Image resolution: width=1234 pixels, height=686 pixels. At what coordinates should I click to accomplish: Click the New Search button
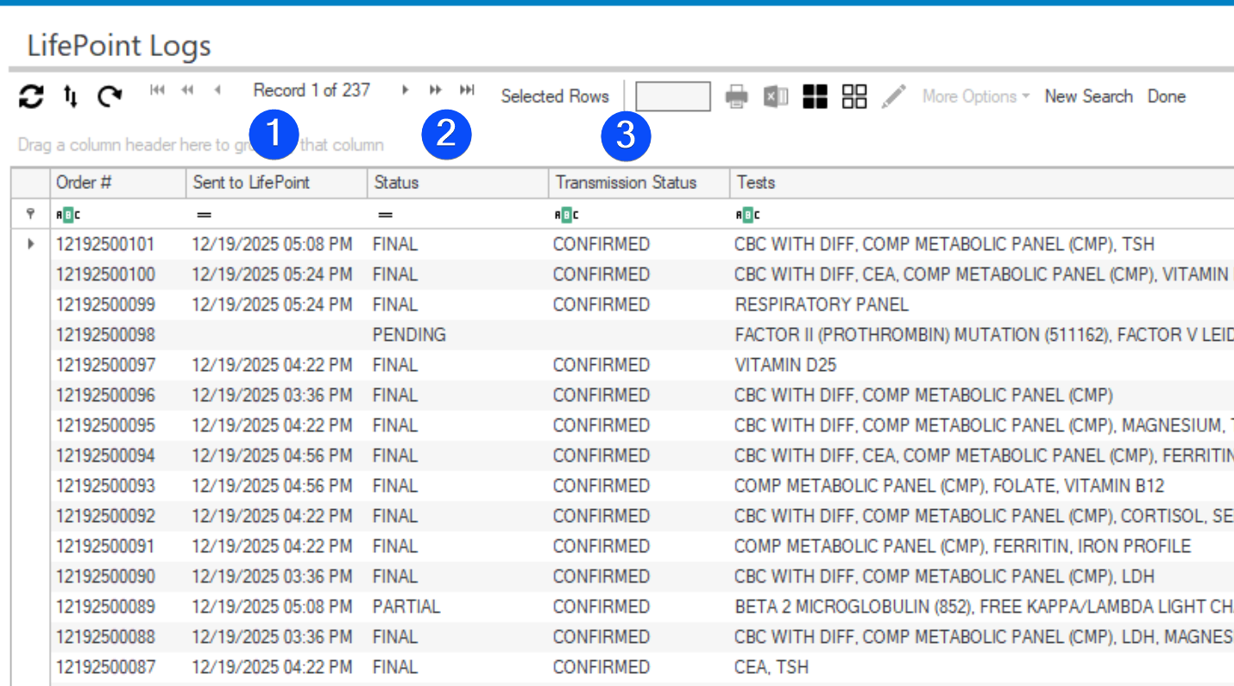click(1088, 97)
